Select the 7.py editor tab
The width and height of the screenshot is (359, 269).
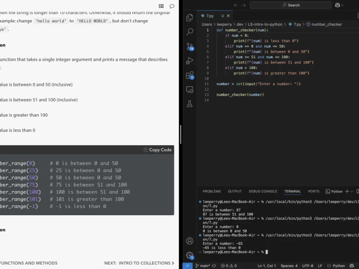[214, 16]
